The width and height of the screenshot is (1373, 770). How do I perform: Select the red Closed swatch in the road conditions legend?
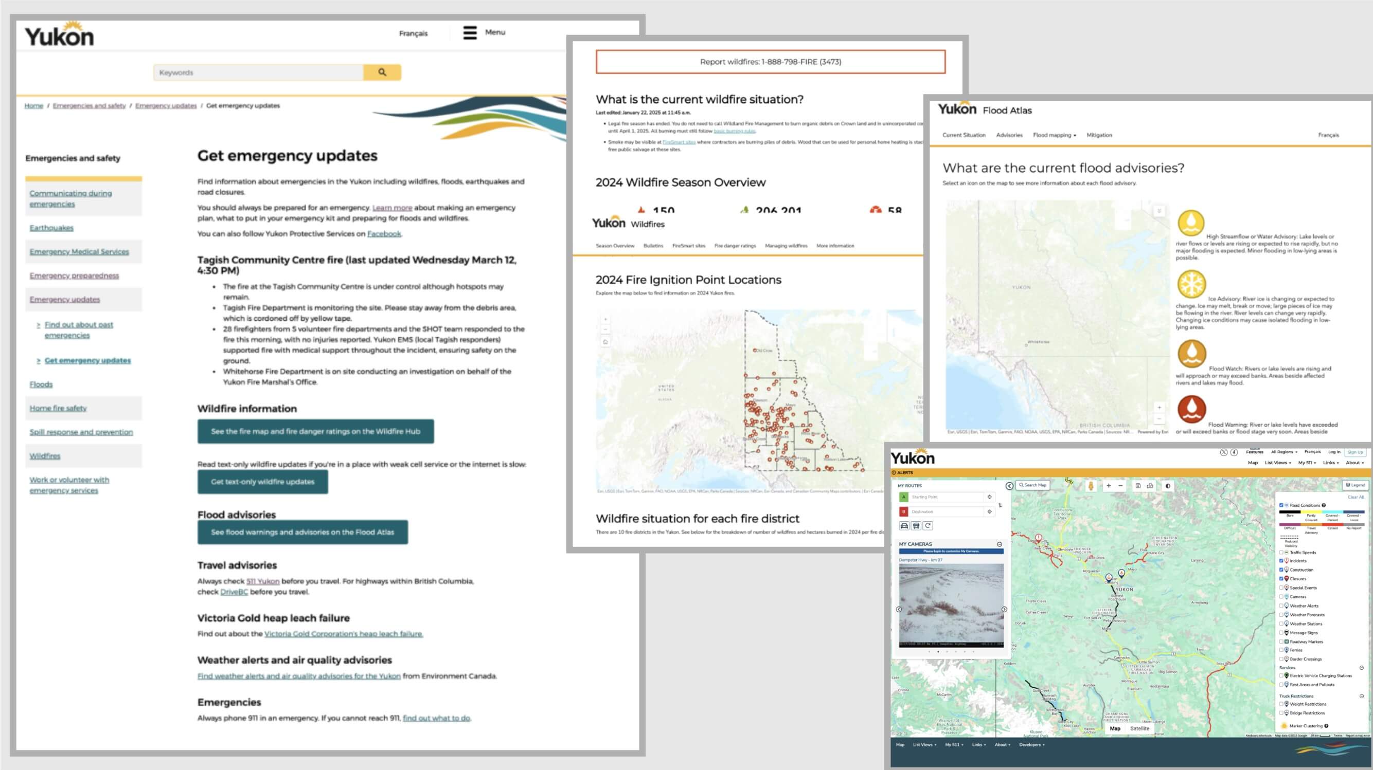pyautogui.click(x=1333, y=524)
